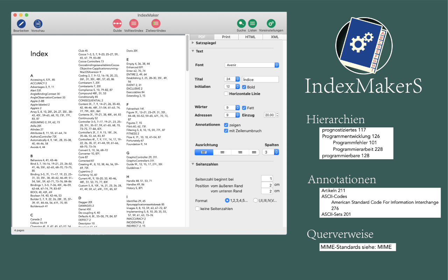
Task: Enable the Horizontale Linie checkbox
Action: (x=226, y=94)
